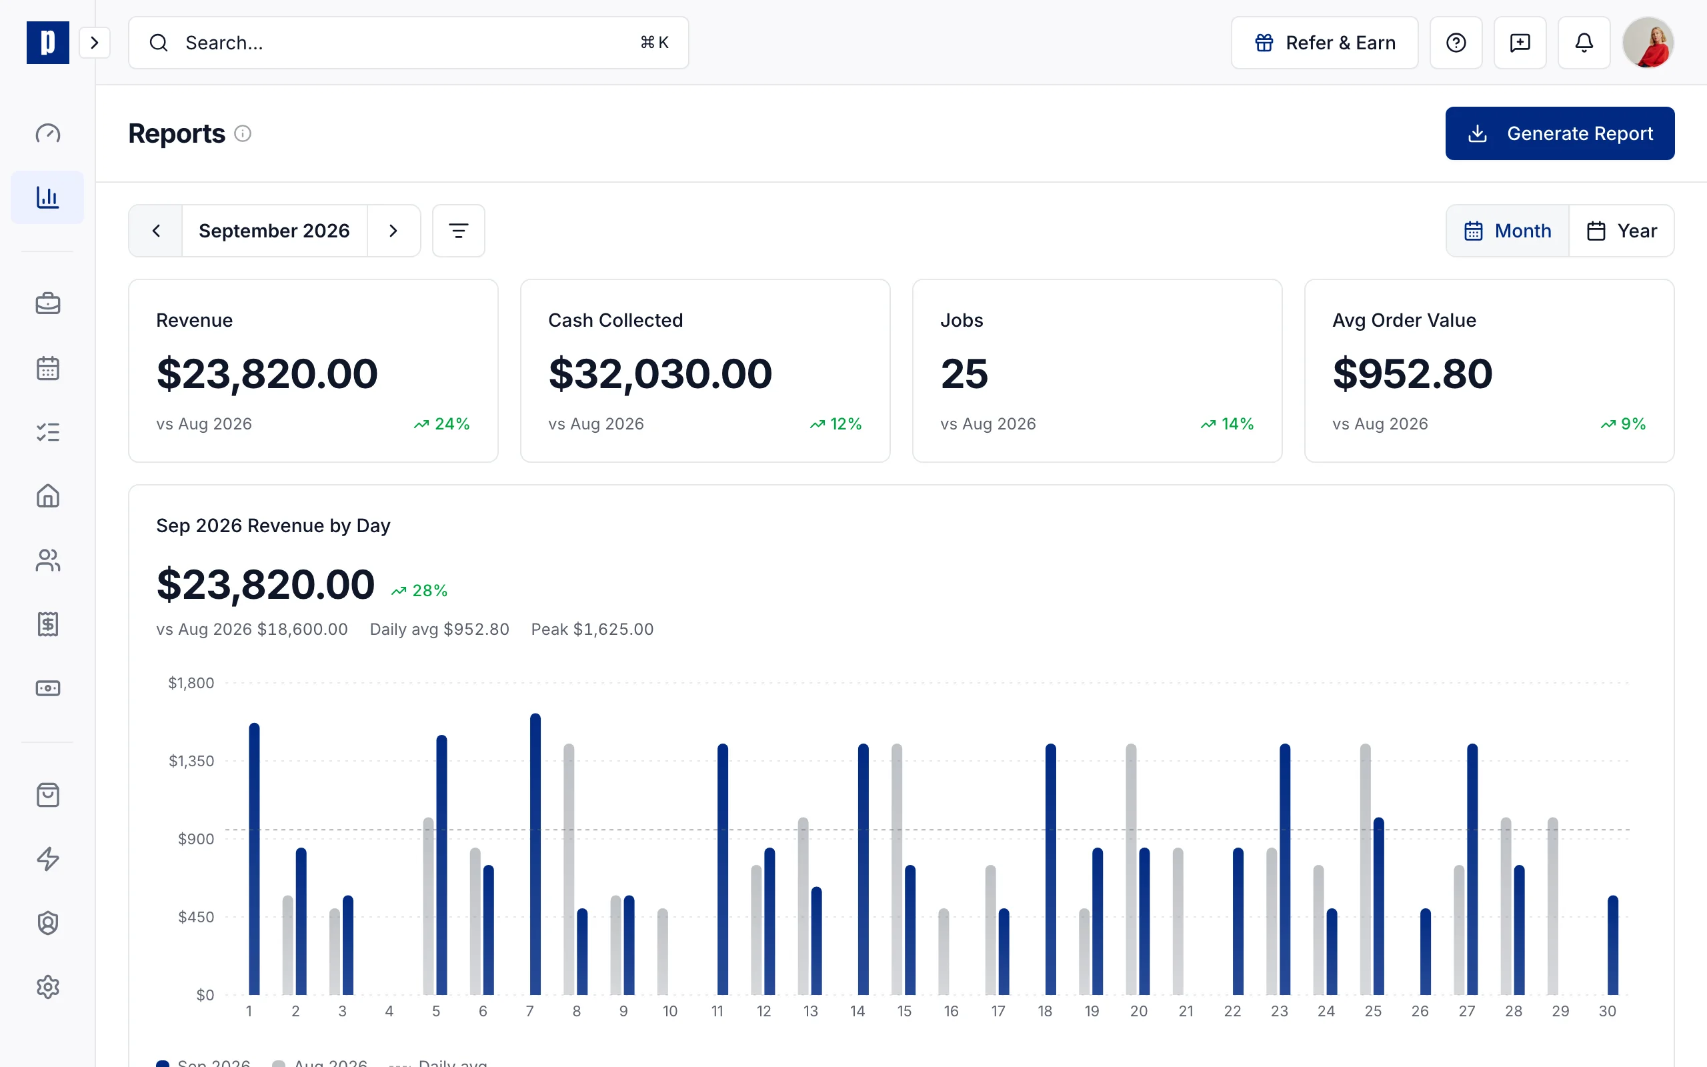Open the invoice receipt icon in sidebar
Screen dimensions: 1707x1067
(47, 624)
